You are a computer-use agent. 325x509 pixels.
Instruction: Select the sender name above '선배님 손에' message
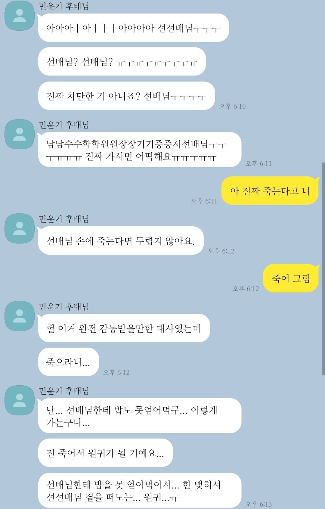click(64, 219)
